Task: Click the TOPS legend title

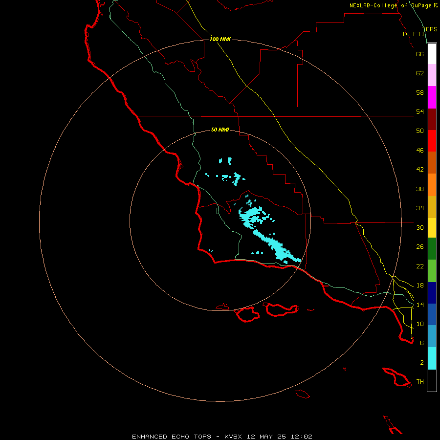Action: click(430, 29)
